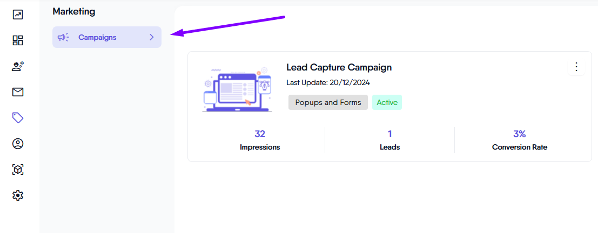Select the Impressions stat showing 32
This screenshot has height=233, width=598.
(260, 140)
